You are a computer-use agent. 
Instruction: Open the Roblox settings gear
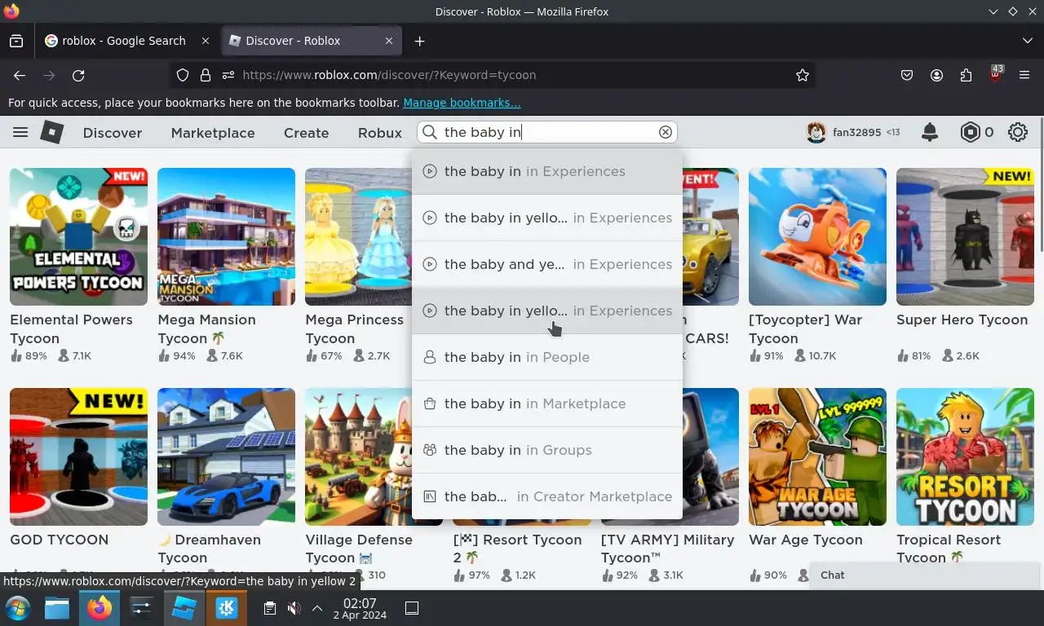[1017, 132]
